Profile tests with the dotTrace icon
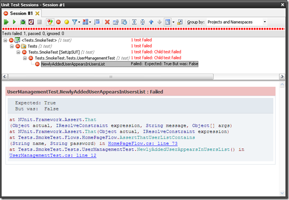The width and height of the screenshot is (289, 200). [31, 22]
